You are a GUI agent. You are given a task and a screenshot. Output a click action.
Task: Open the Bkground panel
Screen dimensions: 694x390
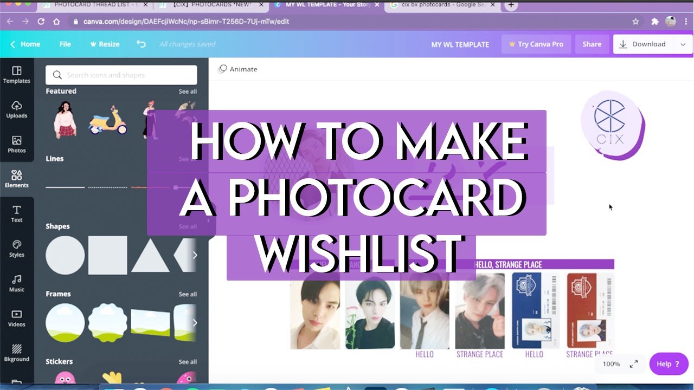(17, 353)
